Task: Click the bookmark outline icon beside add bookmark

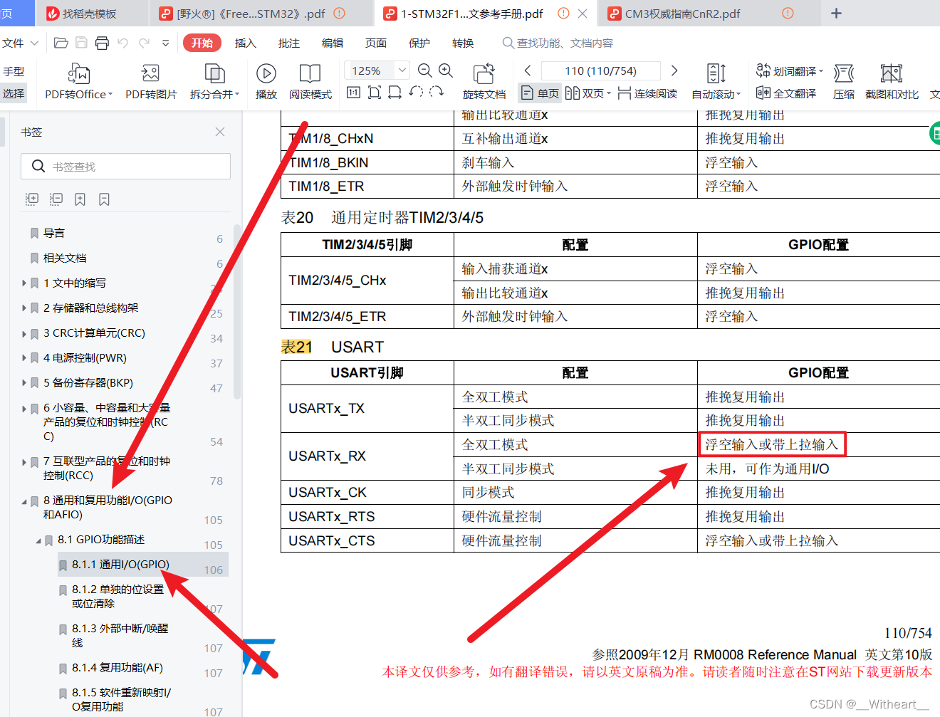Action: (x=105, y=199)
